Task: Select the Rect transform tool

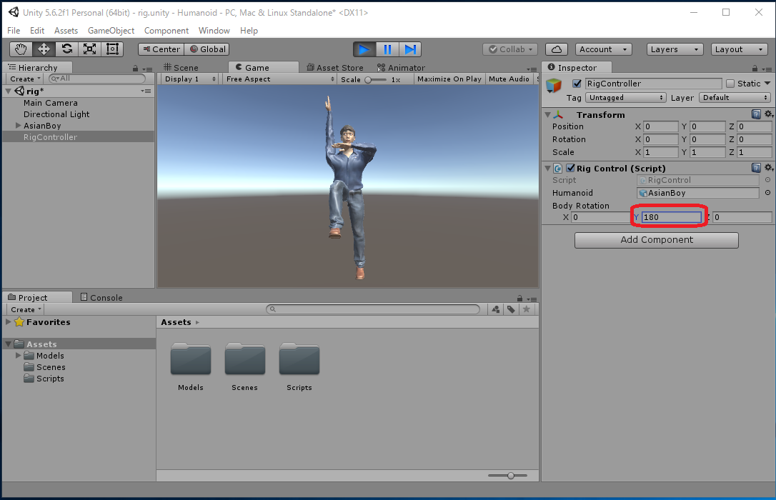Action: [112, 49]
